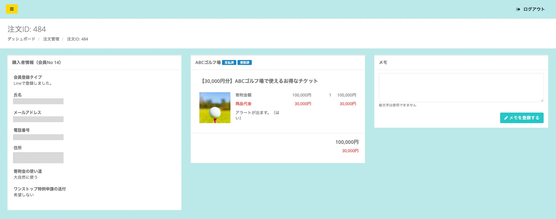
Task: Click the redacted 氏名 value
Action: click(x=38, y=101)
